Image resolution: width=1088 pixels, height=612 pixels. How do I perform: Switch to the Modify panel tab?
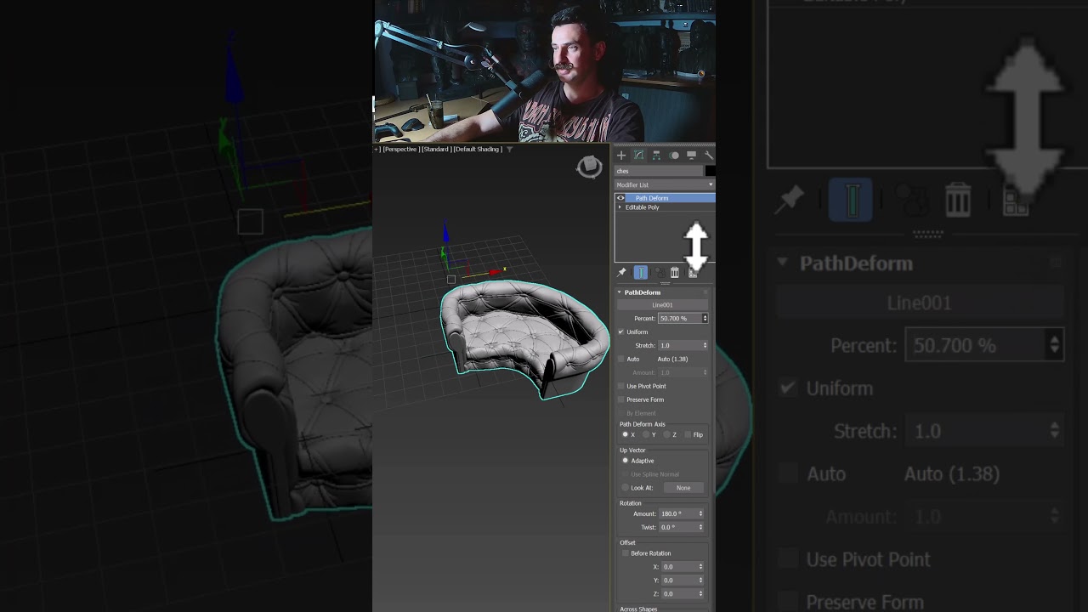pyautogui.click(x=638, y=156)
